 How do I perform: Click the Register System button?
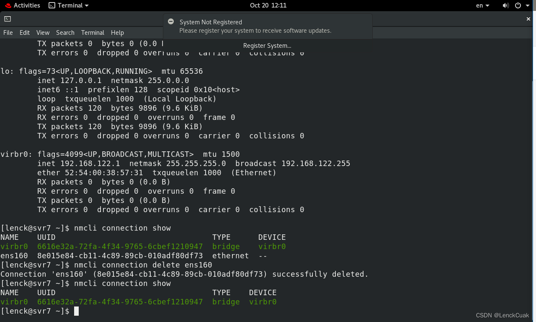267,45
